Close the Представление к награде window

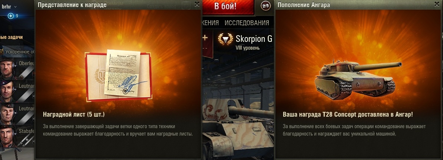197,4
